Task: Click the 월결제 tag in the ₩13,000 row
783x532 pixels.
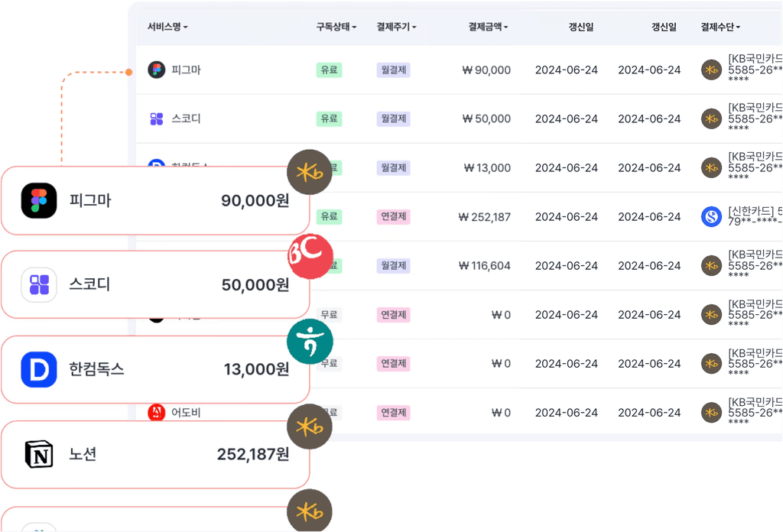Action: [x=394, y=167]
